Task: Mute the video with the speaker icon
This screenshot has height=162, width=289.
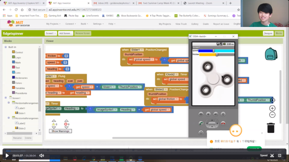Action: tap(42, 156)
